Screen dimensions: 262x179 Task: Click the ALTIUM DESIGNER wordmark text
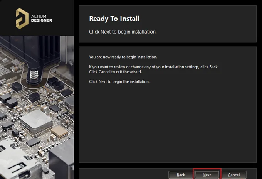coord(42,19)
